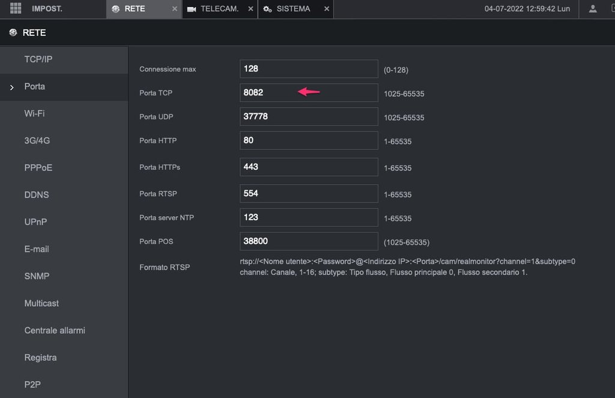The height and width of the screenshot is (398, 615).
Task: Click the chevron beside Porta
Action: pyautogui.click(x=12, y=88)
